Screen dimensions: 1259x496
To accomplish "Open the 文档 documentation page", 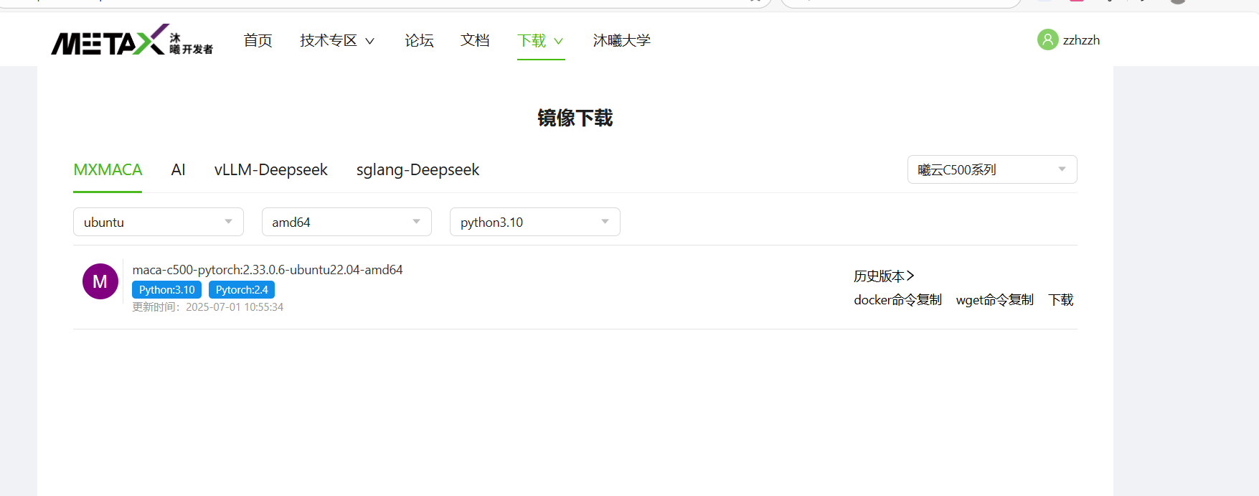I will [475, 40].
